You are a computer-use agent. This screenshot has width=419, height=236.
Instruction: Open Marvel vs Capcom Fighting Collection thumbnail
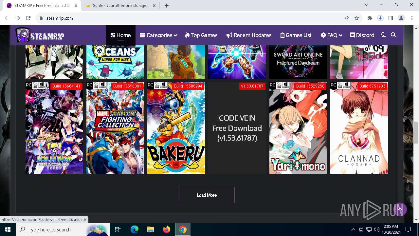[115, 128]
